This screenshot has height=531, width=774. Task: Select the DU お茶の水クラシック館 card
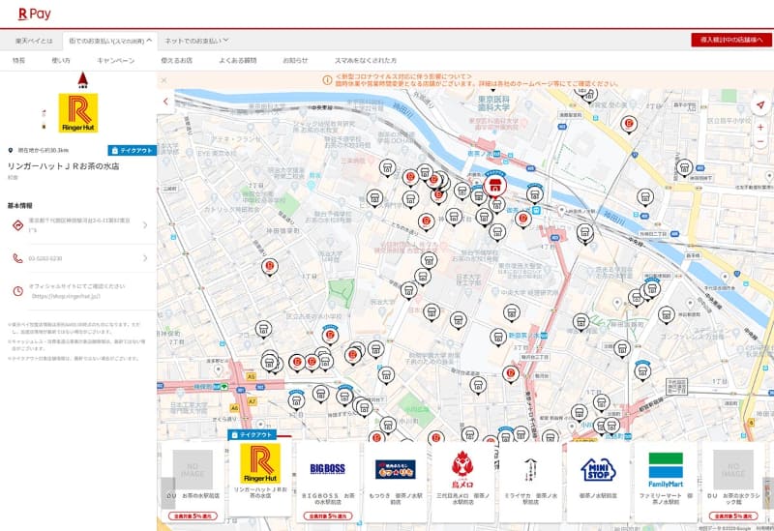733,481
